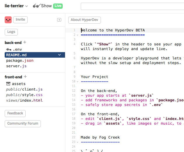Click the 'Made by Fog Creek' line
Screen dimensions: 184x152
pos(100,137)
